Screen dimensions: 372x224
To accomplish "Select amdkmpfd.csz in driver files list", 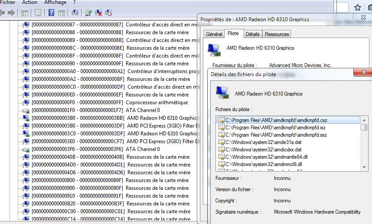I will coord(288,120).
